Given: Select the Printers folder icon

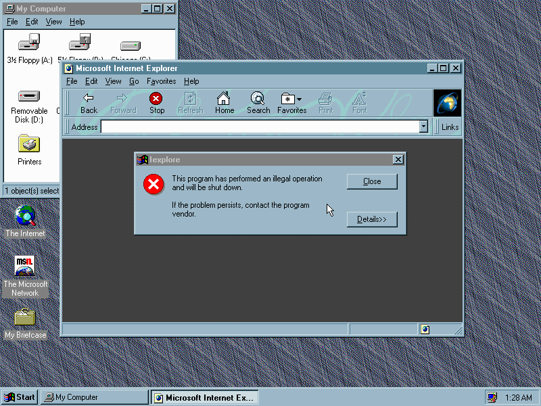Looking at the screenshot, I should click(29, 144).
